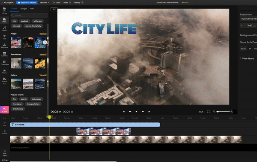This screenshot has width=257, height=162.
Task: Select the city search tag
Action: point(14,21)
